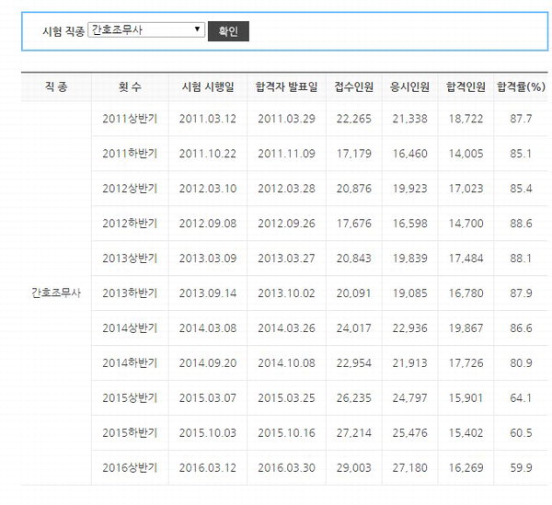Click examinee count 25,476
This screenshot has width=552, height=505.
[x=409, y=433]
